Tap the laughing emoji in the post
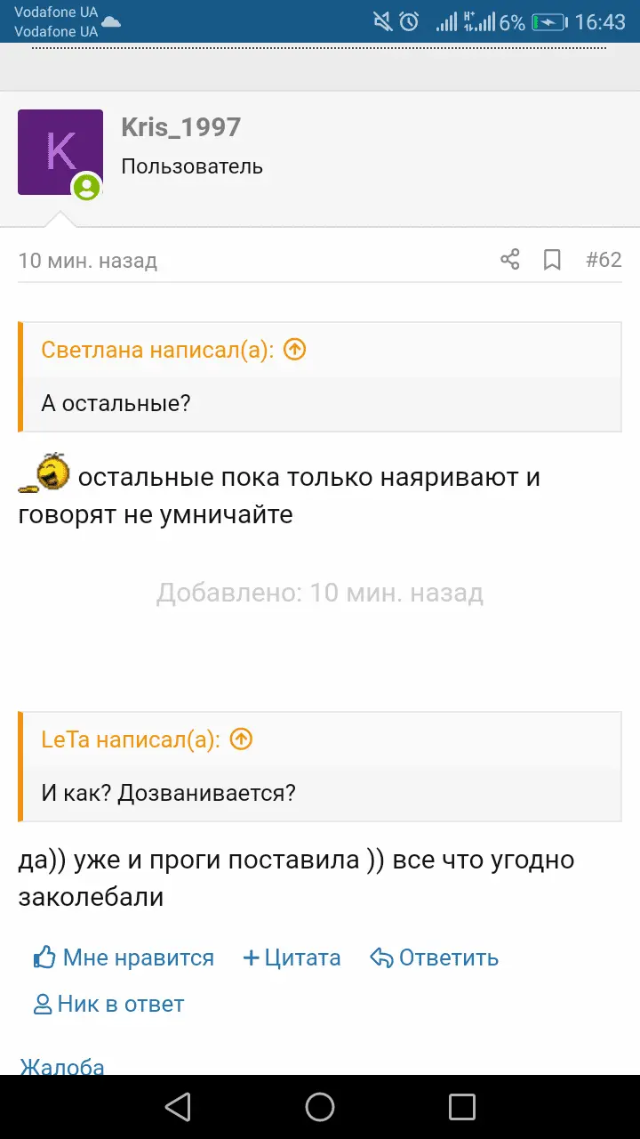This screenshot has height=1139, width=640. (x=46, y=473)
